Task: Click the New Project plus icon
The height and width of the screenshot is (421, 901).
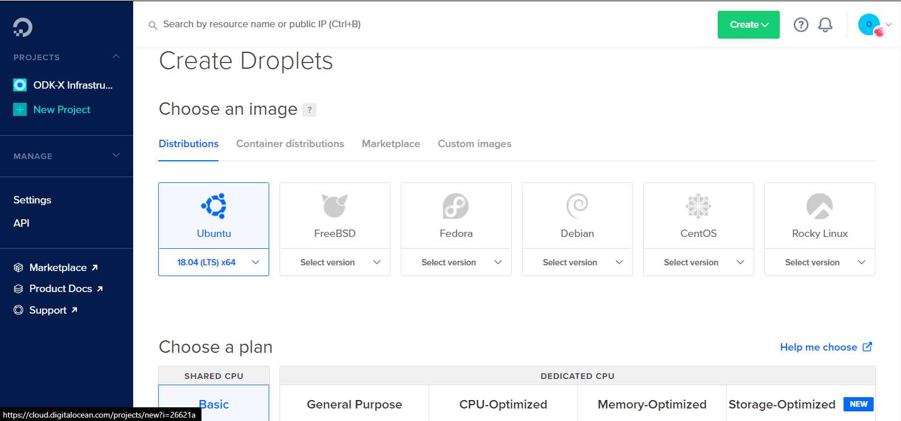Action: 20,110
